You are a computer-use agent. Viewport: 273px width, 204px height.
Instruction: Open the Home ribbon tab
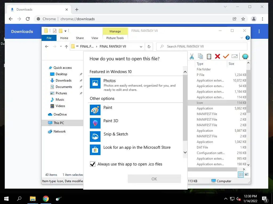click(64, 38)
